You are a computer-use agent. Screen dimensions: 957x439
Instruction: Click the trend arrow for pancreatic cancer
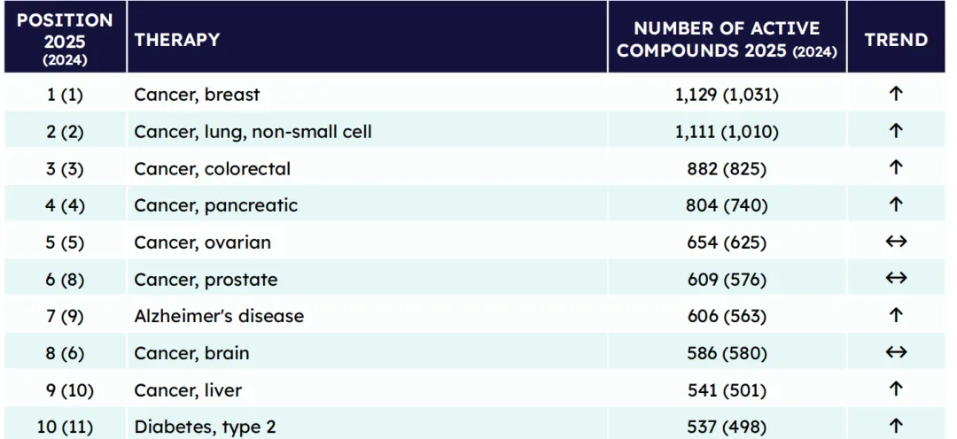tap(896, 204)
